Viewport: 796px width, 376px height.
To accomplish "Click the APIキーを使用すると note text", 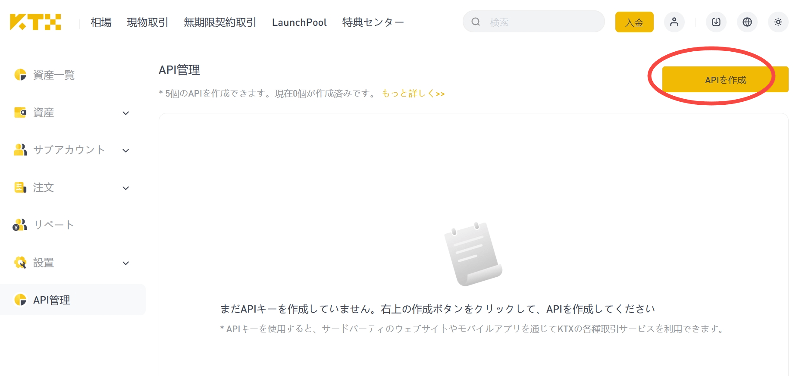I will 473,329.
